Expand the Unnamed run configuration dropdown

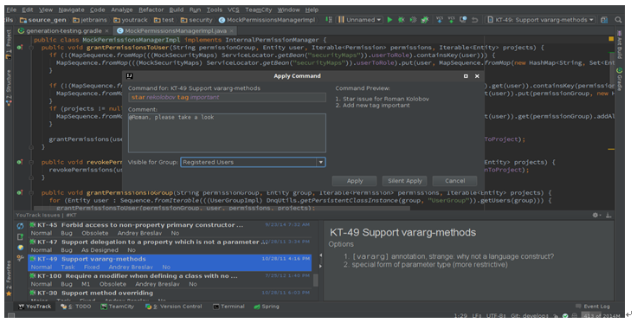[359, 20]
